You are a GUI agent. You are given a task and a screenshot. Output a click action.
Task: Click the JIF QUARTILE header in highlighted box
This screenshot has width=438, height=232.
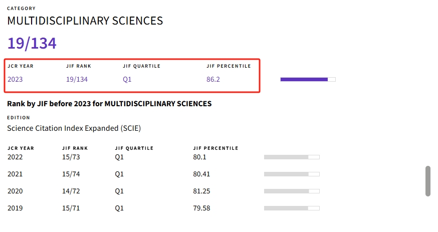click(x=142, y=66)
